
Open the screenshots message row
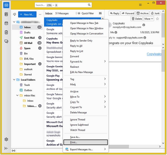click(53, 133)
